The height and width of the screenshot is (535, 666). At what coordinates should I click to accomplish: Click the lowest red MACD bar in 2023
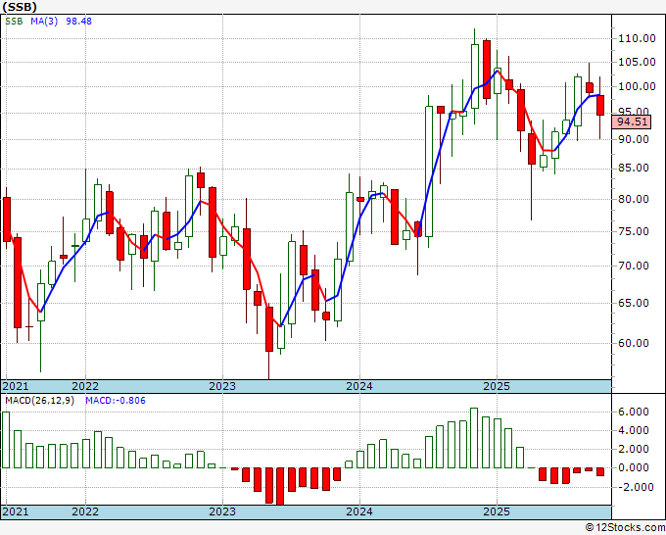point(280,486)
